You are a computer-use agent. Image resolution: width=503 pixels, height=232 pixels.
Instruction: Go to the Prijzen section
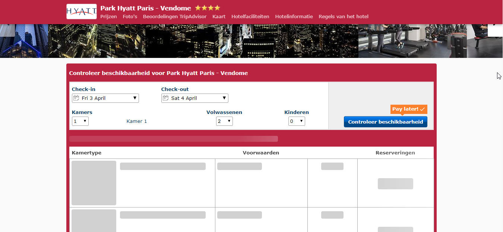tap(108, 16)
